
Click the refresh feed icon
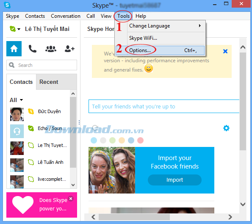(x=95, y=128)
